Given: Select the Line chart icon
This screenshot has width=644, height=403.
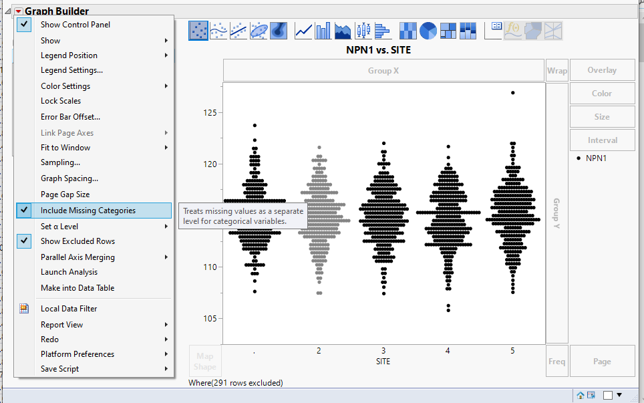Looking at the screenshot, I should pyautogui.click(x=303, y=31).
